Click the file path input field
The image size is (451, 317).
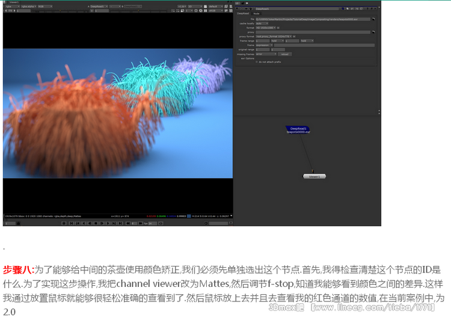pyautogui.click(x=313, y=19)
